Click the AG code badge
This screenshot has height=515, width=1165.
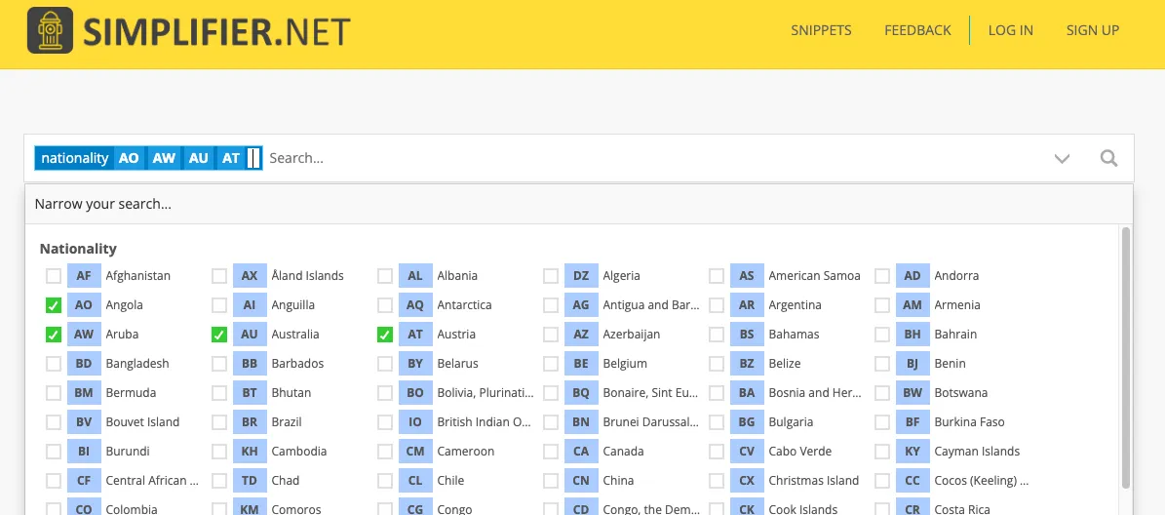pyautogui.click(x=581, y=304)
